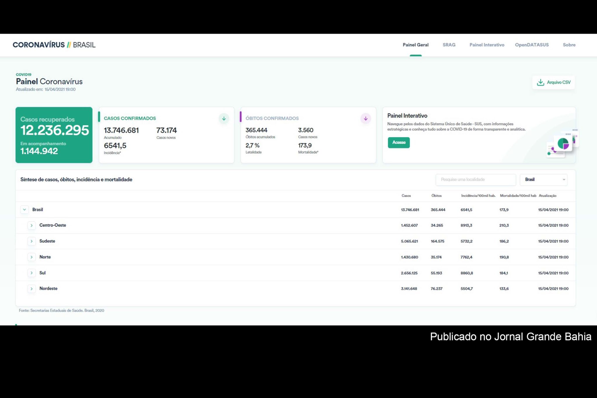Click the Casos recuperados green card
The width and height of the screenshot is (597, 398).
coord(54,135)
